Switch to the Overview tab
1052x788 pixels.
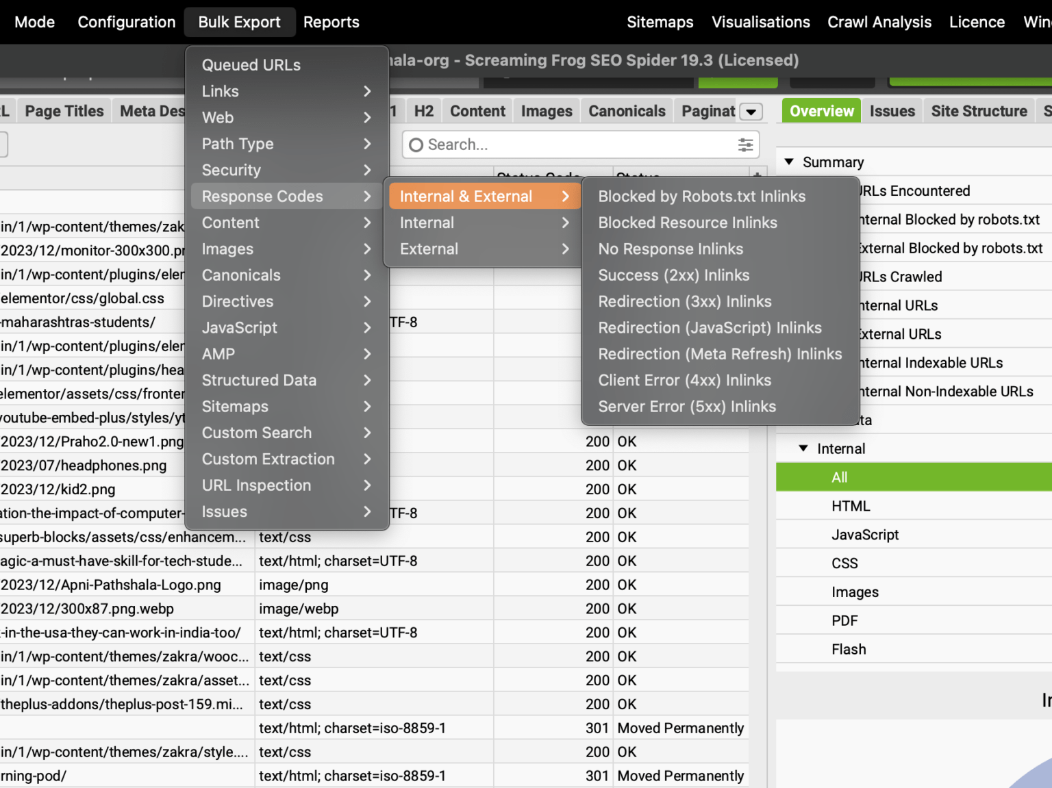click(822, 111)
